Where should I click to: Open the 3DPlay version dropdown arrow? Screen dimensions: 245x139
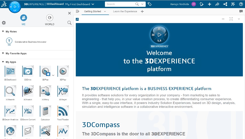tap(53, 75)
